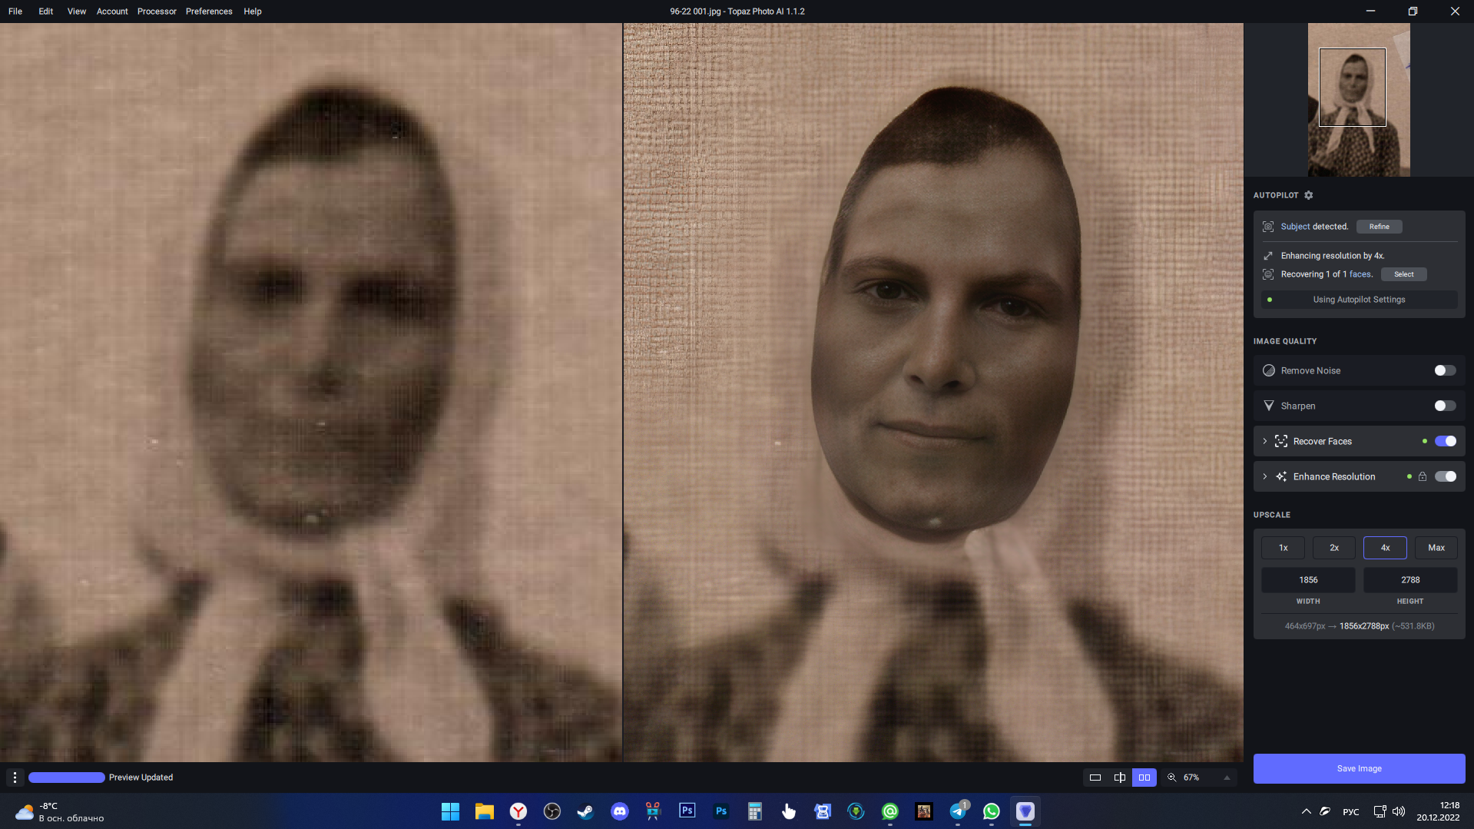1474x829 pixels.
Task: Expand the Enhance Resolution section
Action: pyautogui.click(x=1265, y=476)
